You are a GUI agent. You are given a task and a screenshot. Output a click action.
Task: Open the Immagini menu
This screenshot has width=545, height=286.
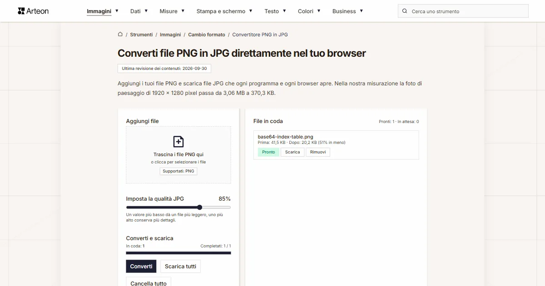point(99,11)
